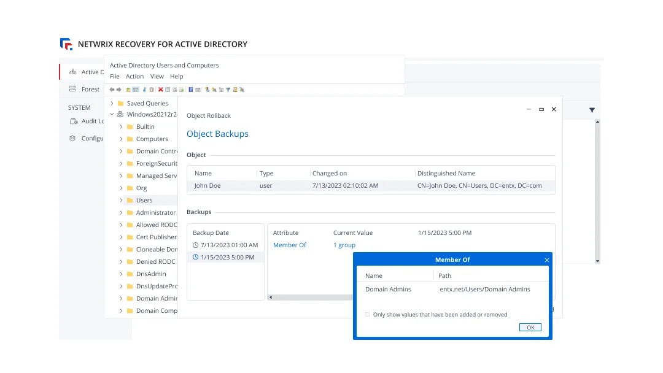The width and height of the screenshot is (663, 373).
Task: Open the 1 group current value link
Action: [344, 245]
